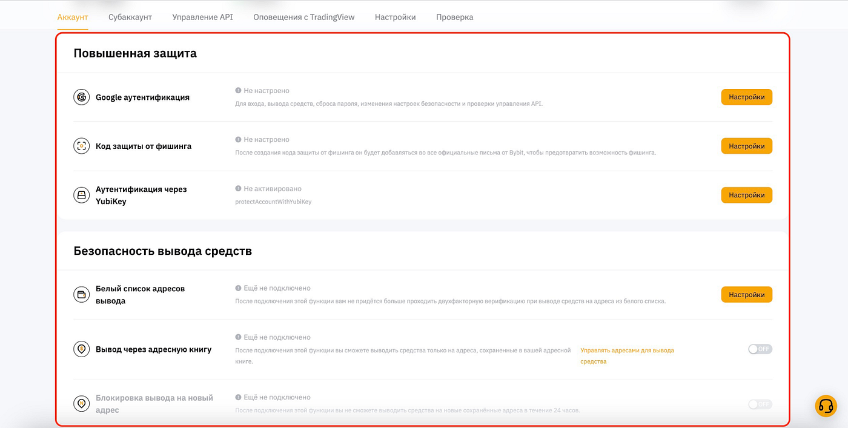Click status dot beside Google 'Не настроено'

pyautogui.click(x=238, y=91)
